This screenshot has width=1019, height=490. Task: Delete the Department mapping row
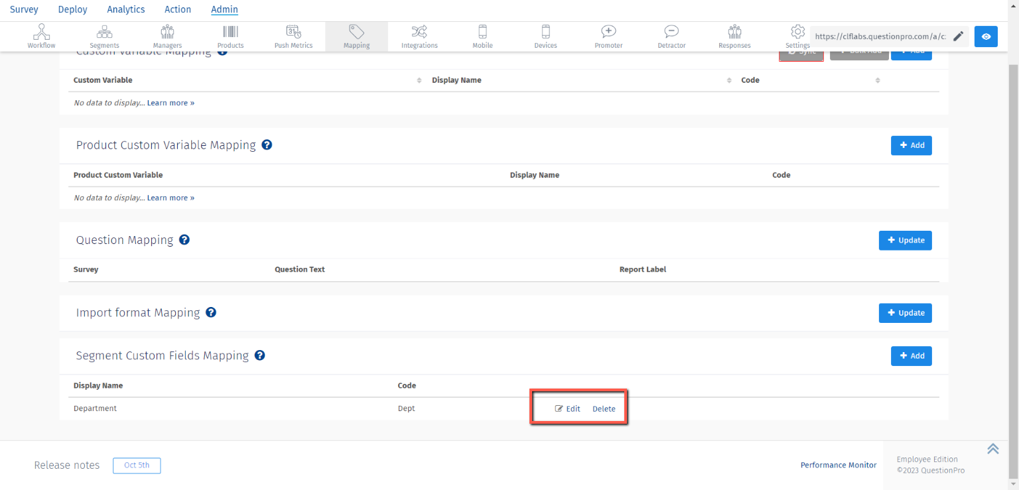[x=604, y=408]
